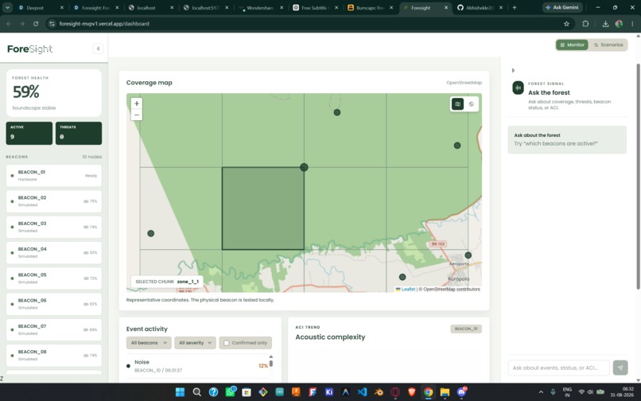Switch to the Abhishekle GitHub tab
Image resolution: width=641 pixels, height=401 pixels.
pyautogui.click(x=480, y=8)
